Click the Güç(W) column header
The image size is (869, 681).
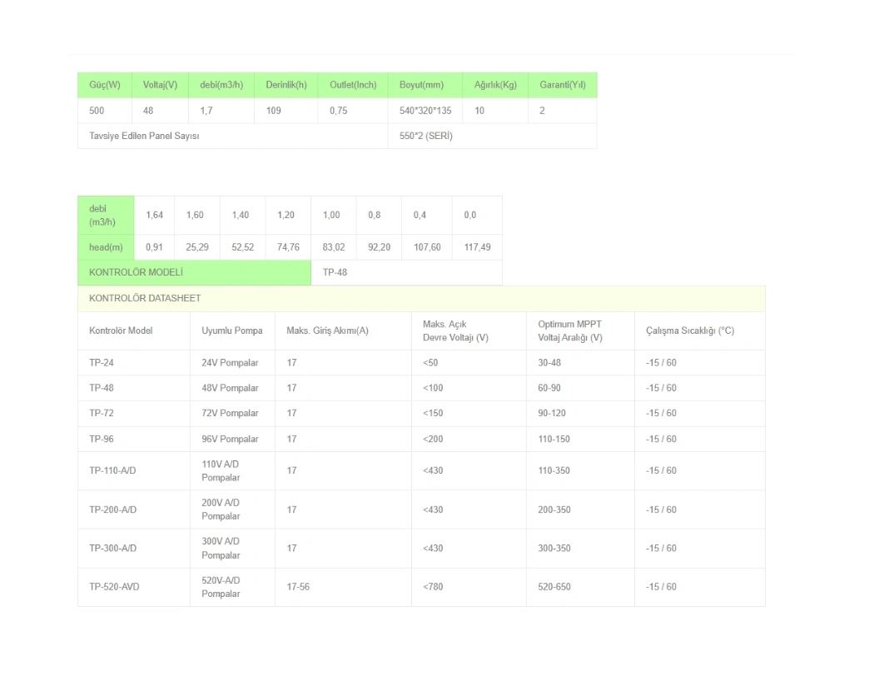click(104, 85)
